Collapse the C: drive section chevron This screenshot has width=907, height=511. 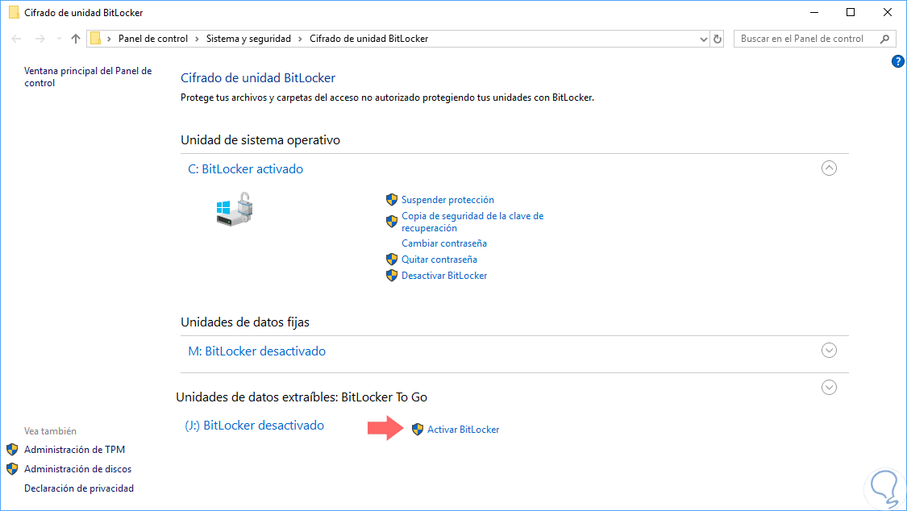[x=829, y=168]
